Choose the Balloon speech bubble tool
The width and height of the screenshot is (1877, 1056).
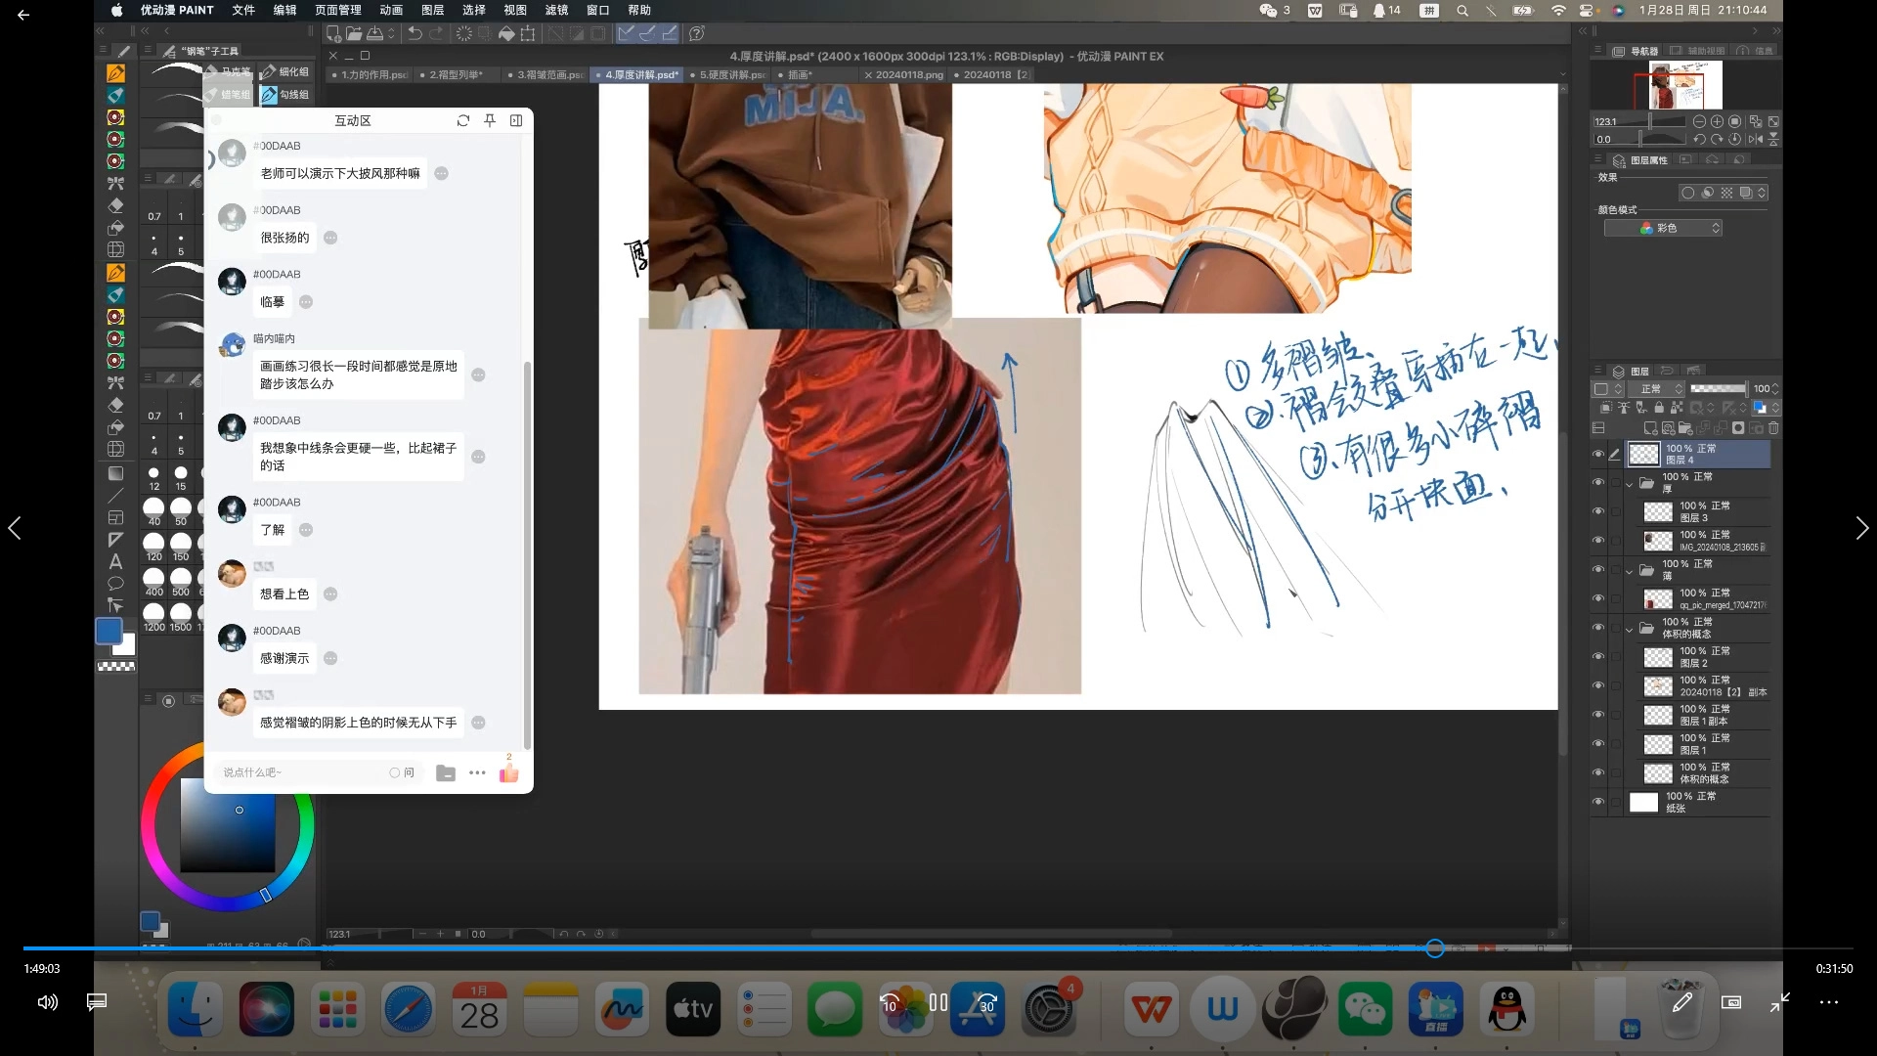(115, 584)
